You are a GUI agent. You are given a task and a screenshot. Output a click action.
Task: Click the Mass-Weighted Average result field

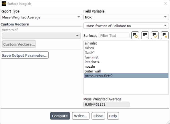106,104
